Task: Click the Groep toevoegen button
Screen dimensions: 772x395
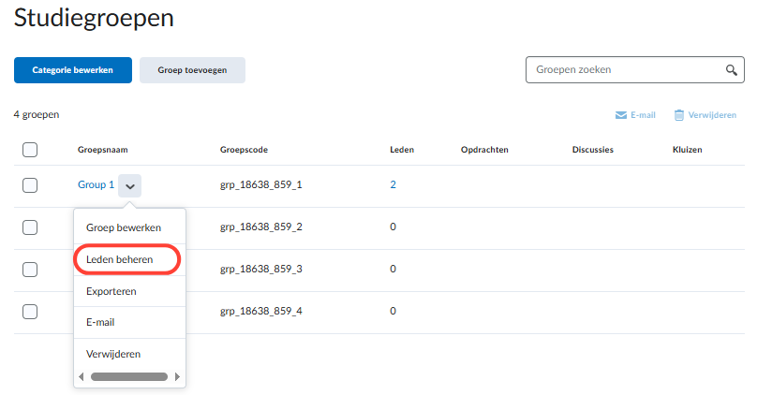Action: point(192,70)
